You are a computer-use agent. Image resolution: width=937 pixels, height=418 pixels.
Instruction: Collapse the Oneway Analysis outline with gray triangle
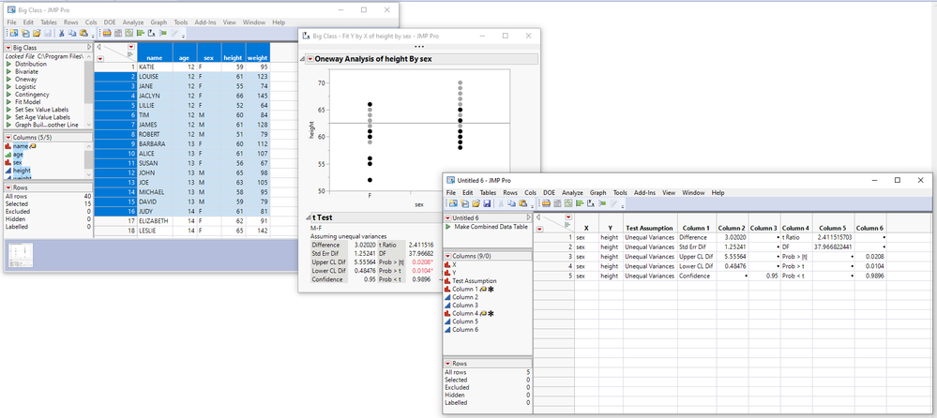pyautogui.click(x=301, y=58)
